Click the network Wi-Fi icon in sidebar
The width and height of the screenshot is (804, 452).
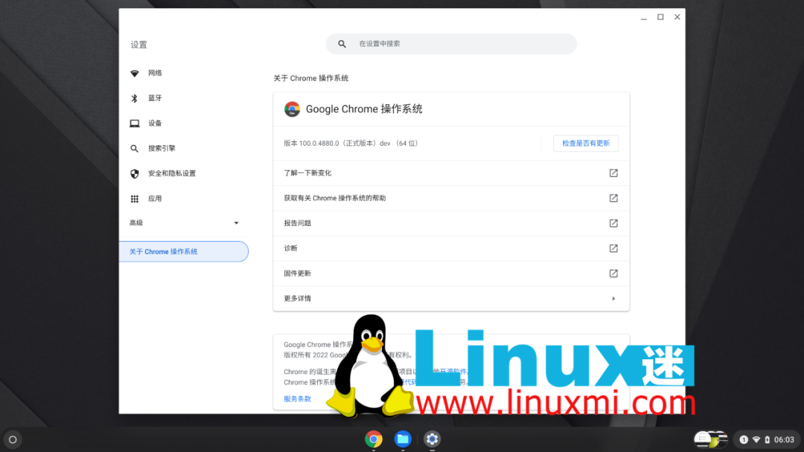click(135, 72)
